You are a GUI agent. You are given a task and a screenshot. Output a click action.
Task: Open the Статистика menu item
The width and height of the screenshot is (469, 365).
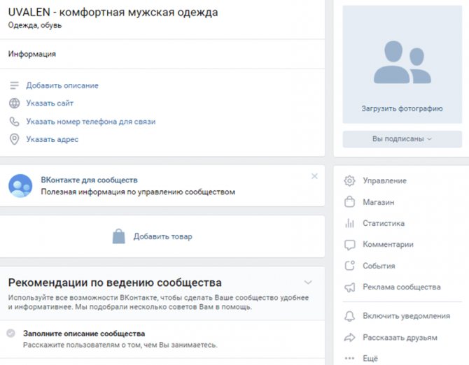[384, 223]
